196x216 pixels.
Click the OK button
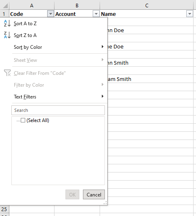pos(72,194)
